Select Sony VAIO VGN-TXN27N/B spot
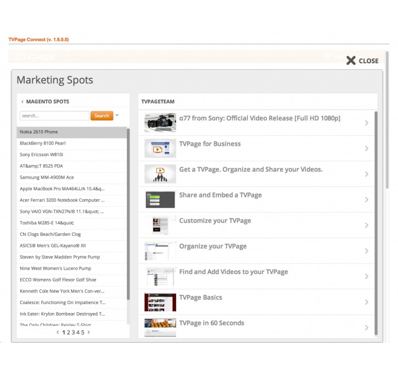Viewport: 398px width, 374px height. [71, 212]
